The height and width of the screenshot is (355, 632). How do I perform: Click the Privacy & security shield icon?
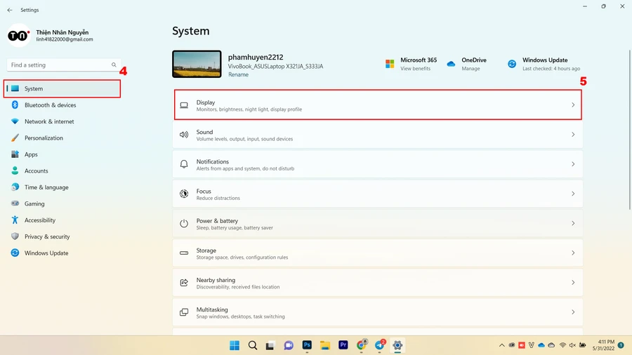point(15,236)
